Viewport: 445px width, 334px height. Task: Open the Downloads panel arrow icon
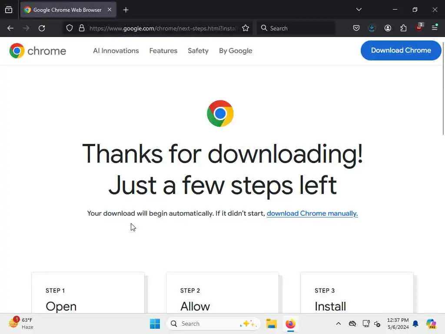372,28
